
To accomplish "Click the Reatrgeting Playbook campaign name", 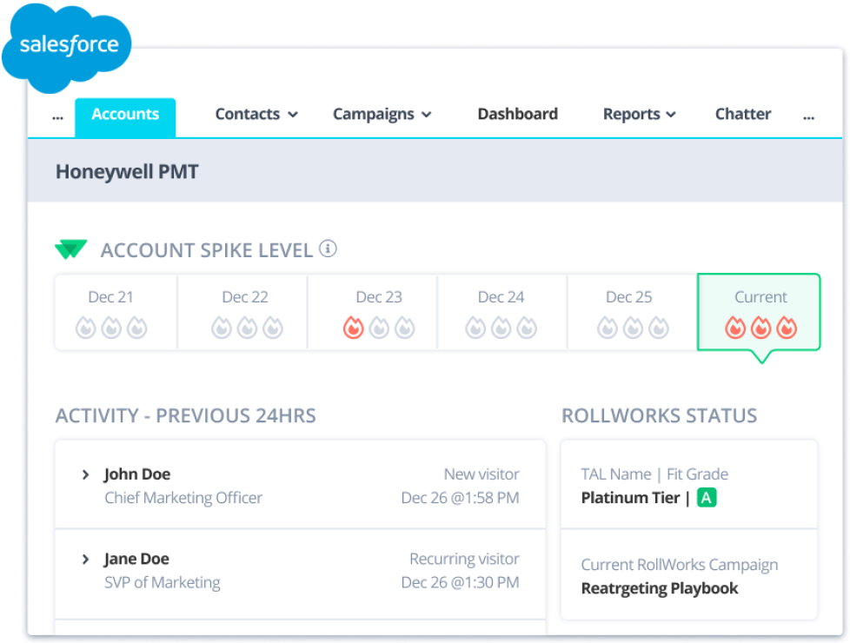I will 659,588.
